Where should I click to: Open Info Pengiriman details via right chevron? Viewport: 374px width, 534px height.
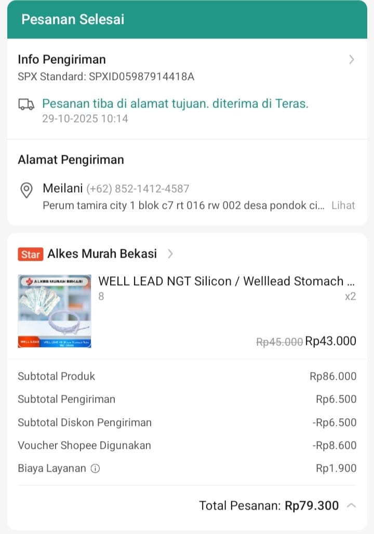[352, 60]
